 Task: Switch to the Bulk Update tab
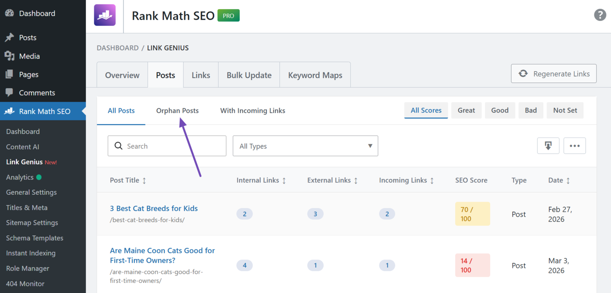coord(249,75)
